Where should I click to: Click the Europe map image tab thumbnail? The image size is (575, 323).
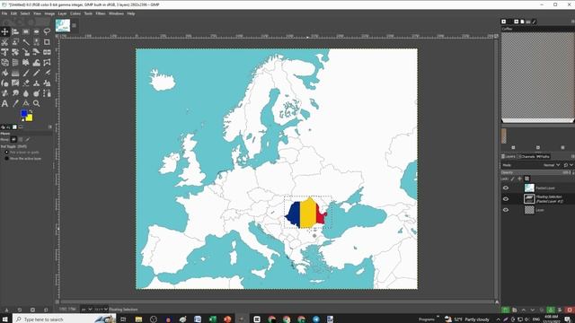coord(63,26)
